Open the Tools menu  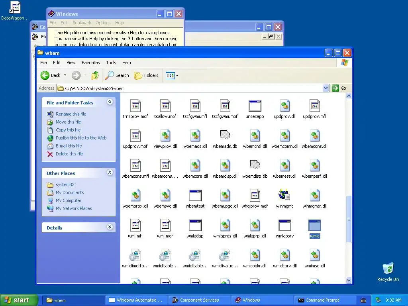coord(111,63)
